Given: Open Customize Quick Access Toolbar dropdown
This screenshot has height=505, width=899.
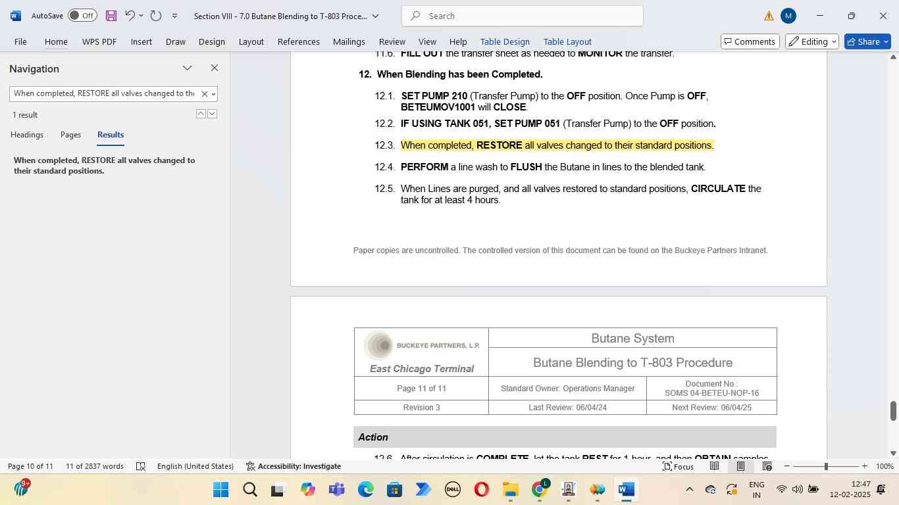Looking at the screenshot, I should pyautogui.click(x=174, y=16).
